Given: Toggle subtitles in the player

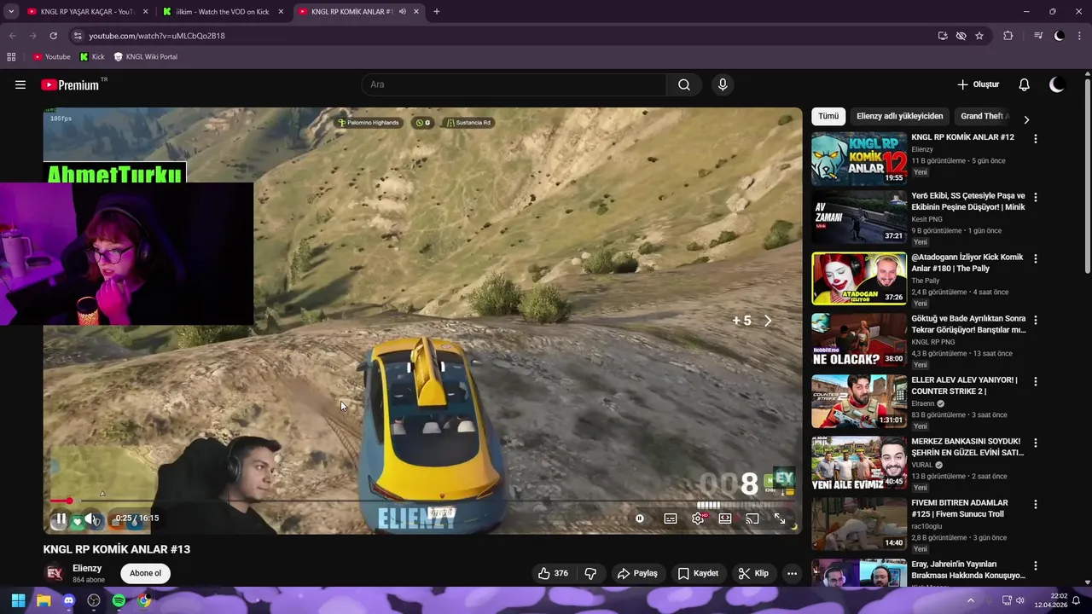Looking at the screenshot, I should point(671,518).
